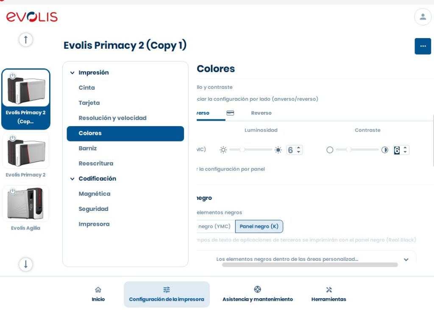Click the Evolis logo
The height and width of the screenshot is (310, 434).
click(x=32, y=17)
